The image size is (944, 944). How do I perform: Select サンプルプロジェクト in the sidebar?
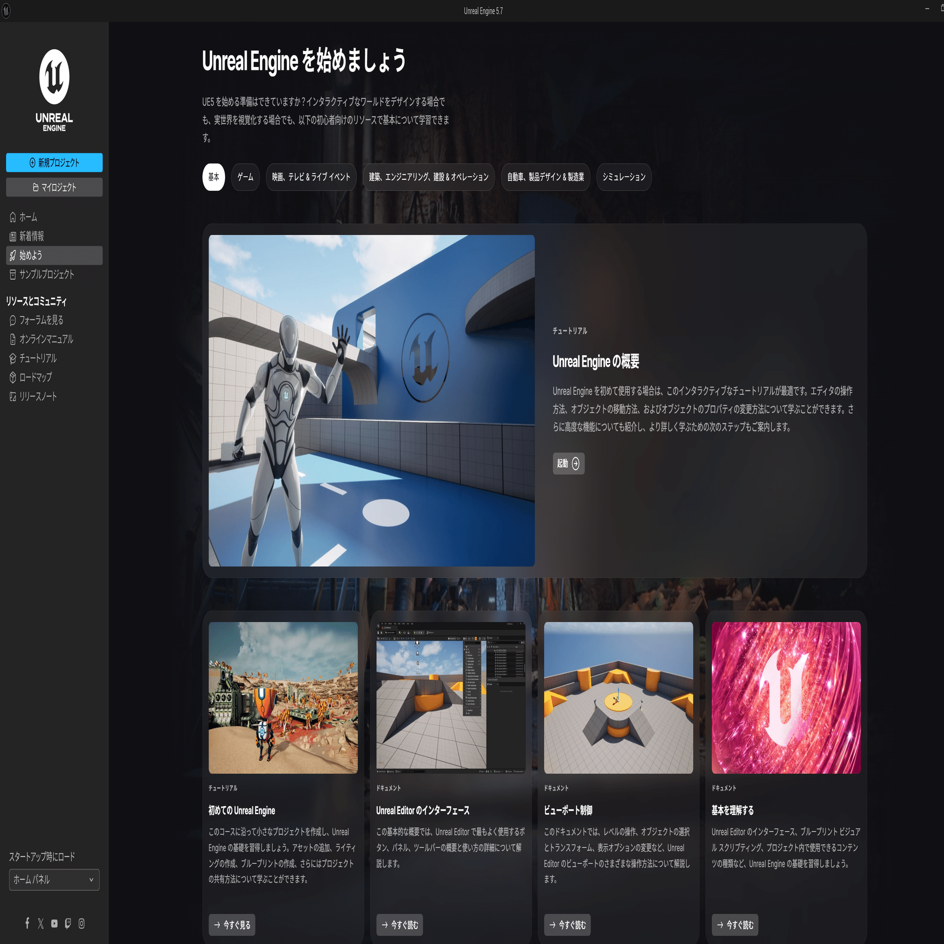pyautogui.click(x=46, y=275)
